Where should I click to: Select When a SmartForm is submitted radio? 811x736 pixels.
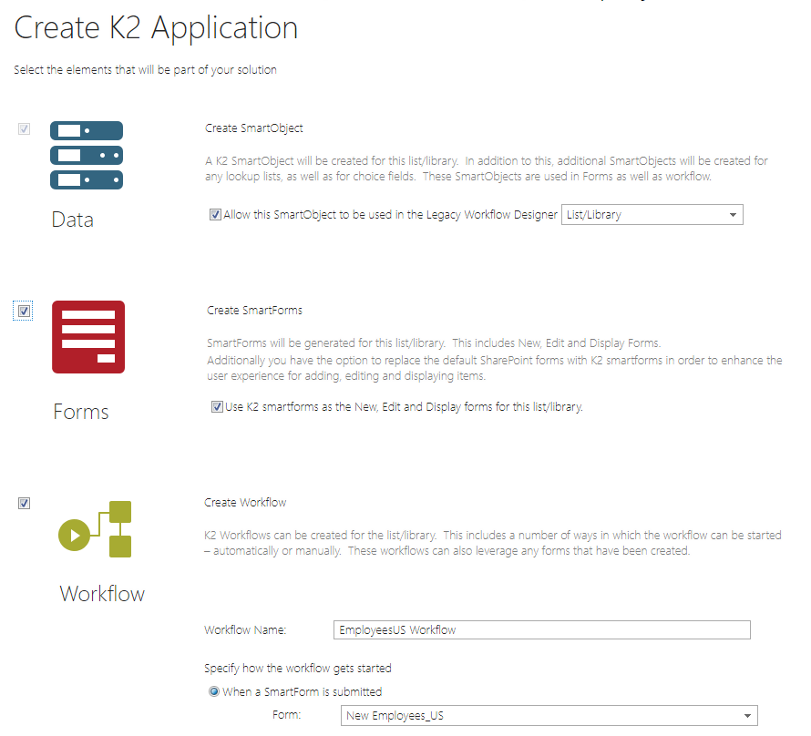click(213, 691)
